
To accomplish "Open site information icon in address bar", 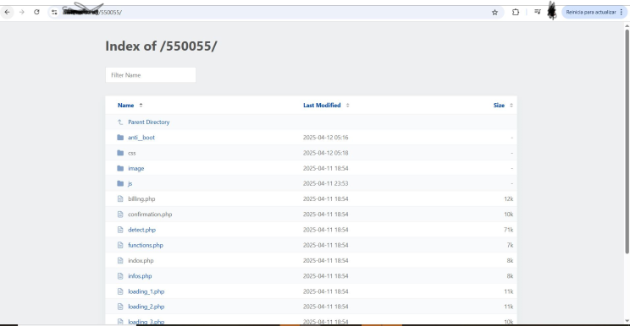I will click(x=54, y=13).
